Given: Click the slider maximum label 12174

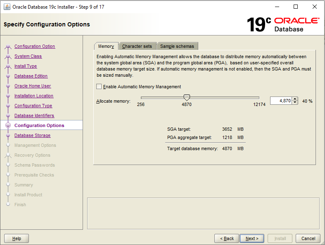Looking at the screenshot, I should click(x=259, y=104).
